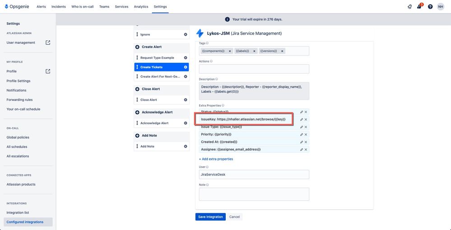Click the Opsgenie logo
Screen dimensions: 451x230
pos(17,7)
